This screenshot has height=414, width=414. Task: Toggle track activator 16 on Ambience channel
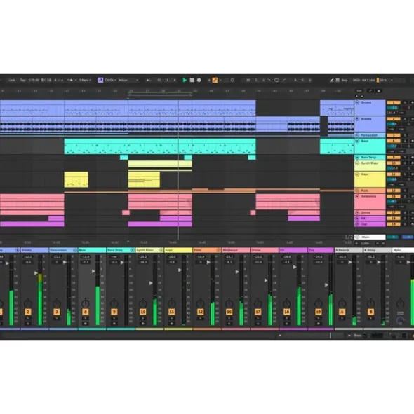229,312
